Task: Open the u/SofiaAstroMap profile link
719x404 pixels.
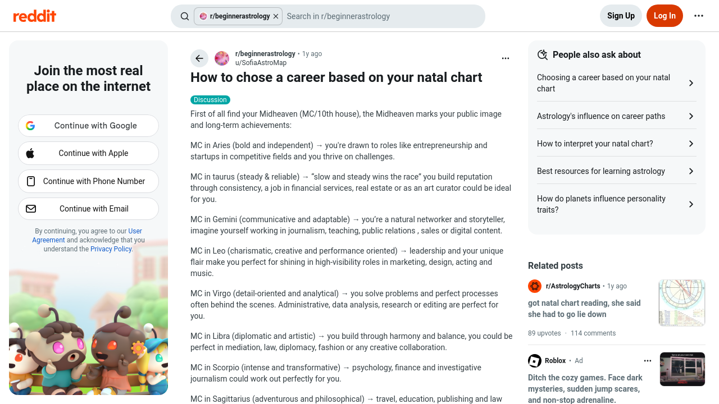Action: pos(261,63)
